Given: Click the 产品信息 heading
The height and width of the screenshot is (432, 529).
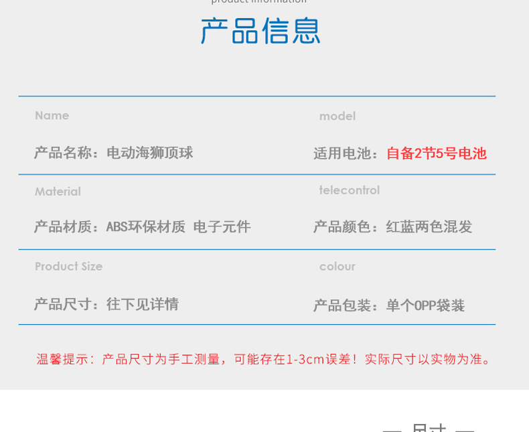Looking at the screenshot, I should [260, 31].
